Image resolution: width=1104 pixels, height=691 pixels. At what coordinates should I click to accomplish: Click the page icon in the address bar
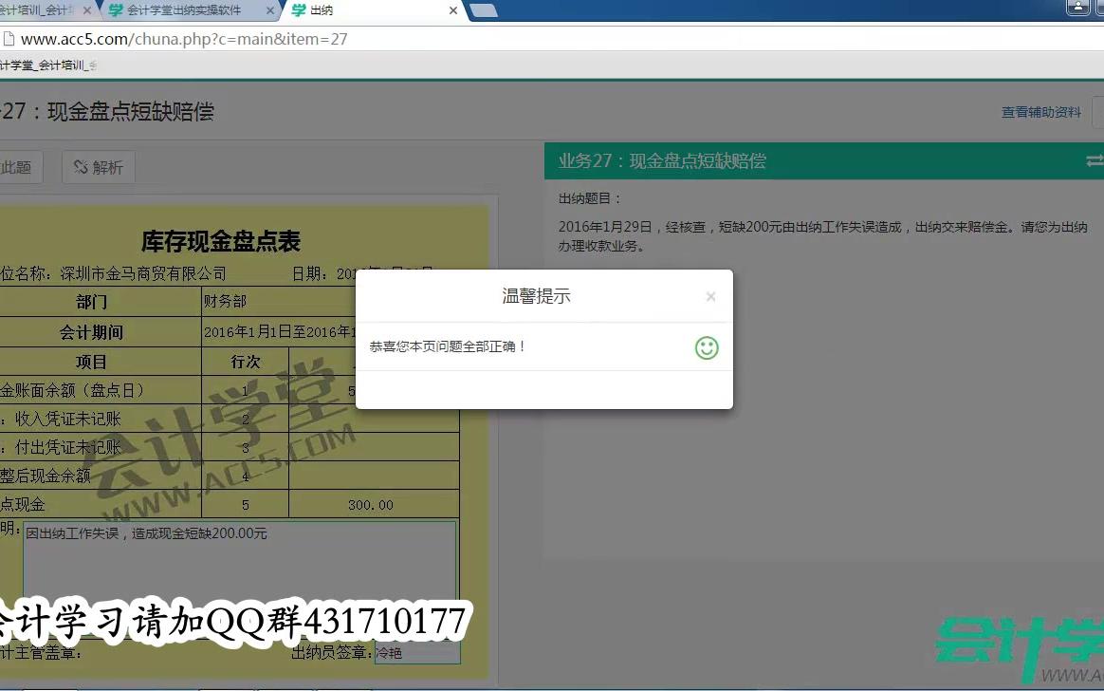pos(9,40)
